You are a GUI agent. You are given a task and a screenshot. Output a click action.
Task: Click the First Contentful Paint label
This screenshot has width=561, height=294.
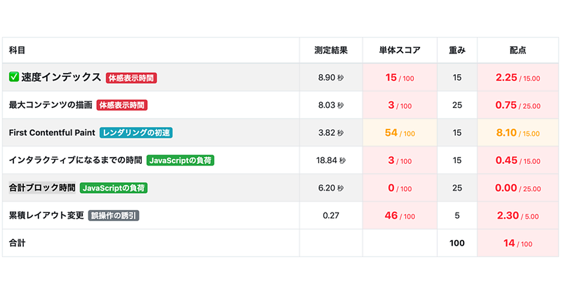(x=52, y=133)
